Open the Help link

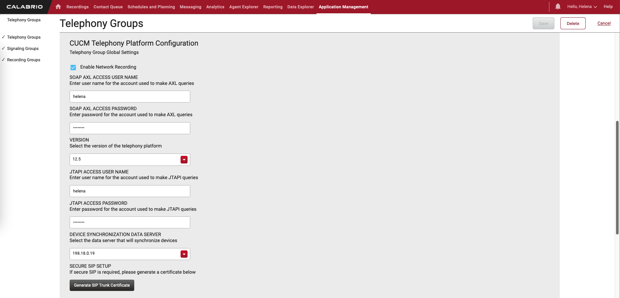click(608, 7)
